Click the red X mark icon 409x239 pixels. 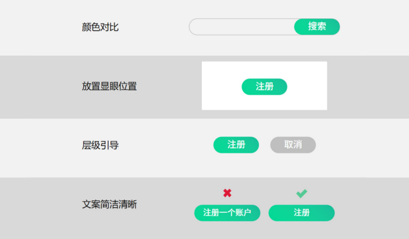pos(227,193)
